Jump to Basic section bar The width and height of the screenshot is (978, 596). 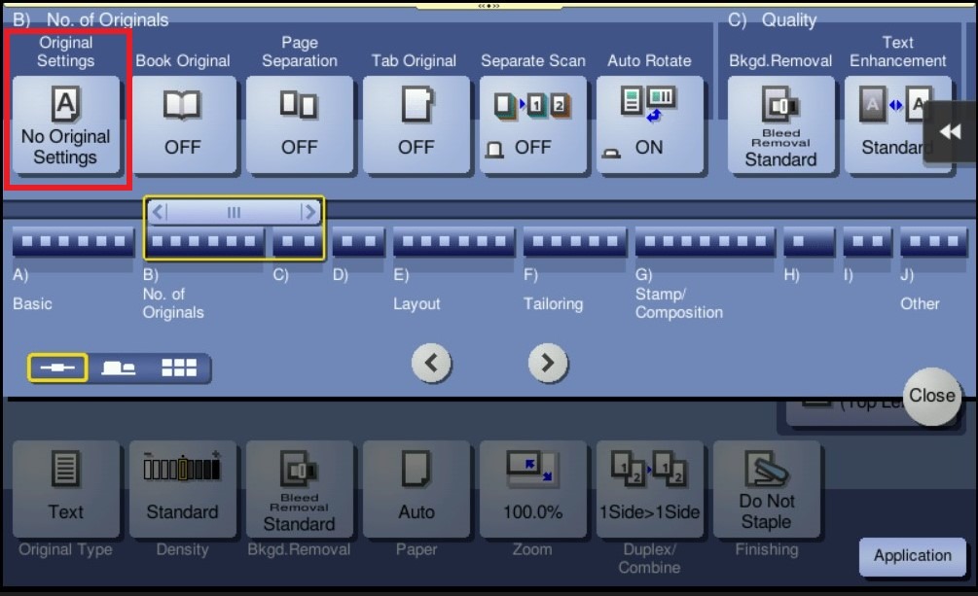tap(73, 241)
